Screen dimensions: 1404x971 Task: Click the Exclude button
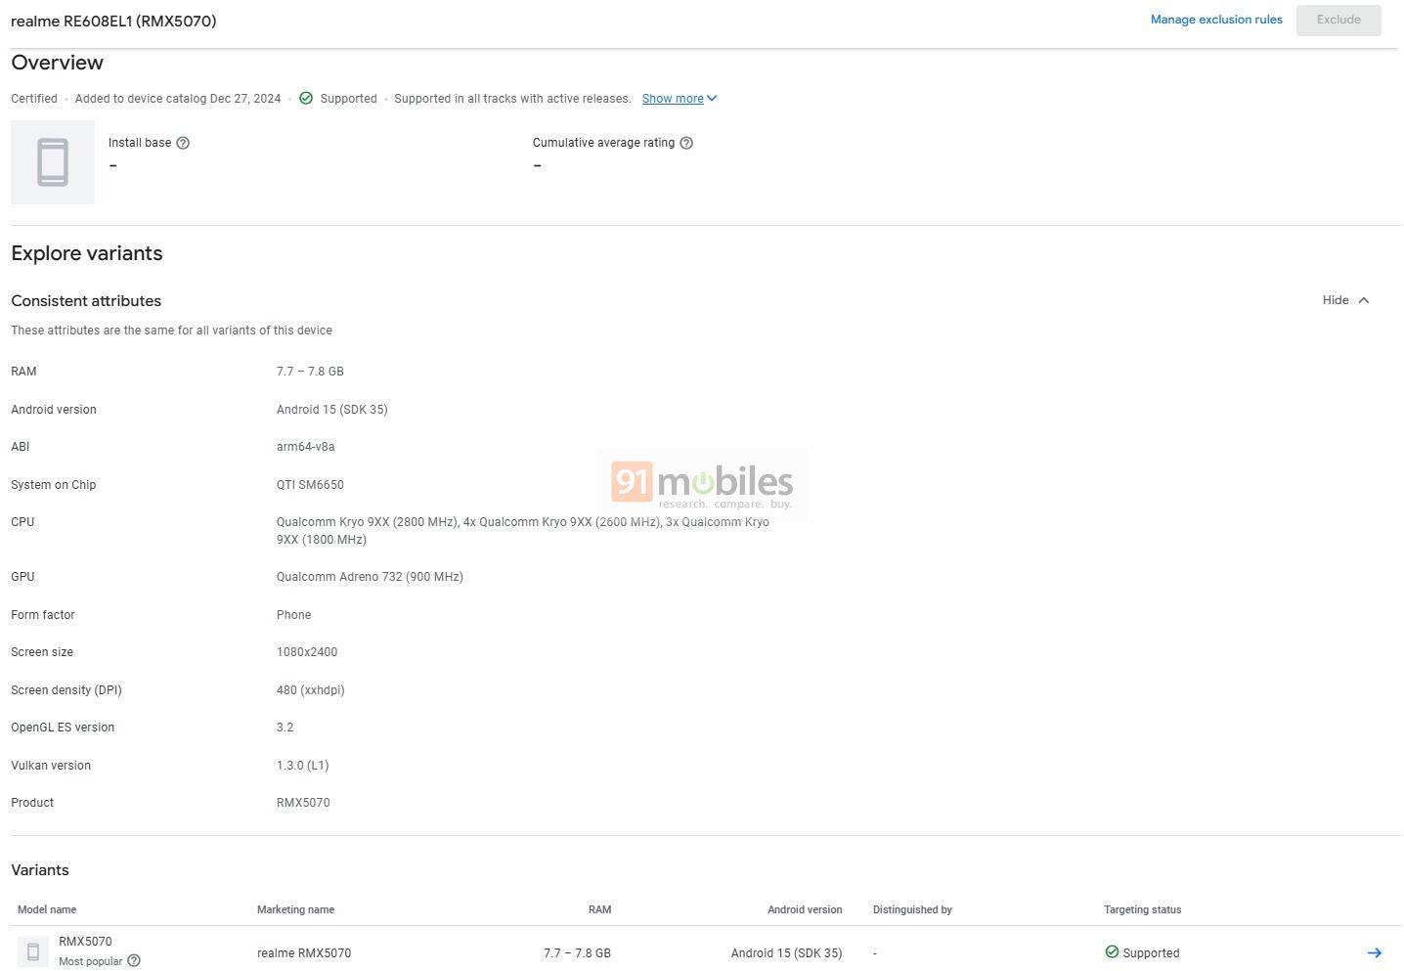tap(1338, 20)
